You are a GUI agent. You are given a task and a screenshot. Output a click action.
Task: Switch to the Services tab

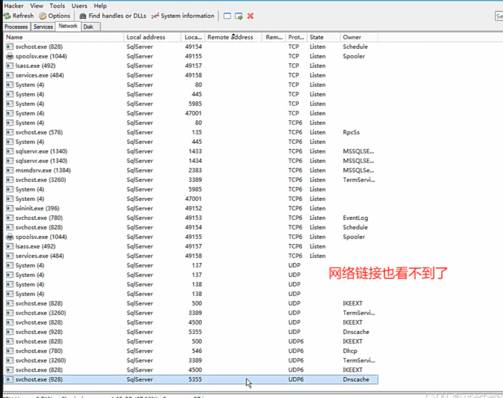click(x=43, y=27)
